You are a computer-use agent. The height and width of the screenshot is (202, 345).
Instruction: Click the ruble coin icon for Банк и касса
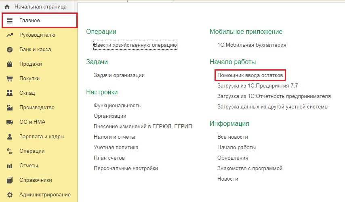pos(10,50)
